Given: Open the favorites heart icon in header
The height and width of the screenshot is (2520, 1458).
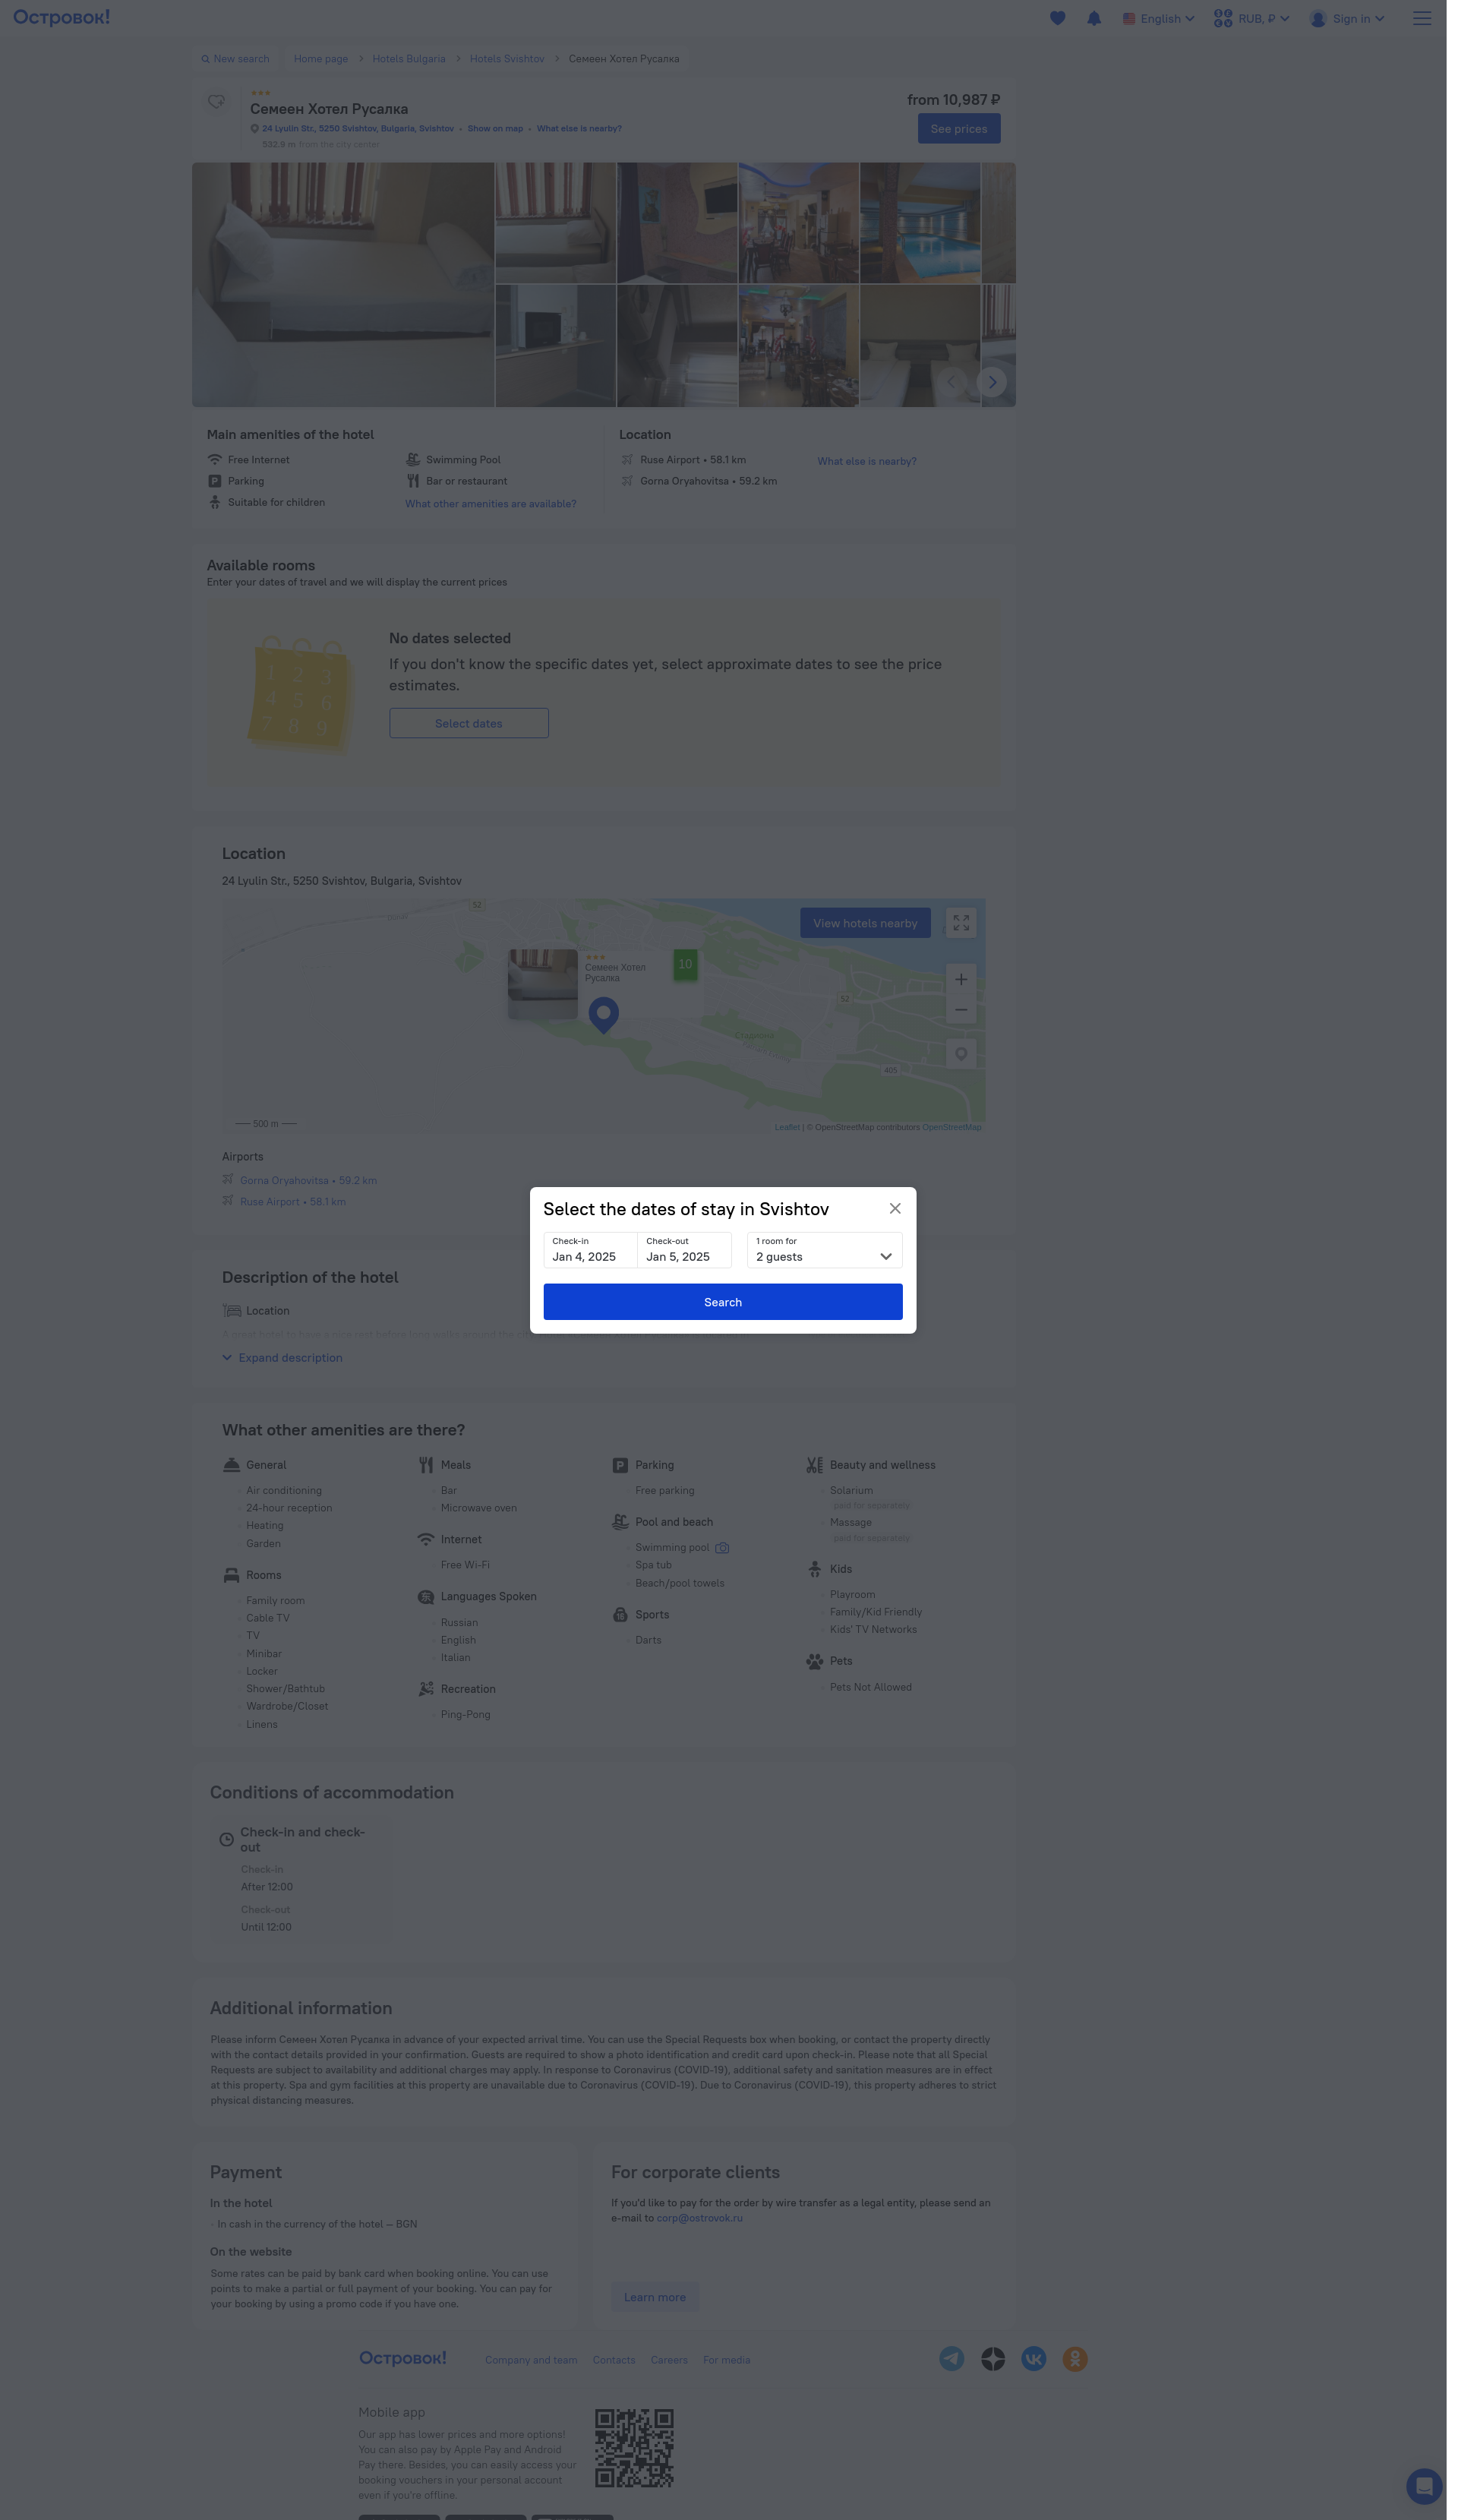Looking at the screenshot, I should click(x=1057, y=18).
